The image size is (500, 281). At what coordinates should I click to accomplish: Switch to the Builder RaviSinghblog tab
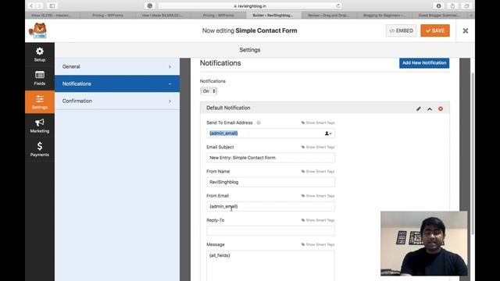273,16
